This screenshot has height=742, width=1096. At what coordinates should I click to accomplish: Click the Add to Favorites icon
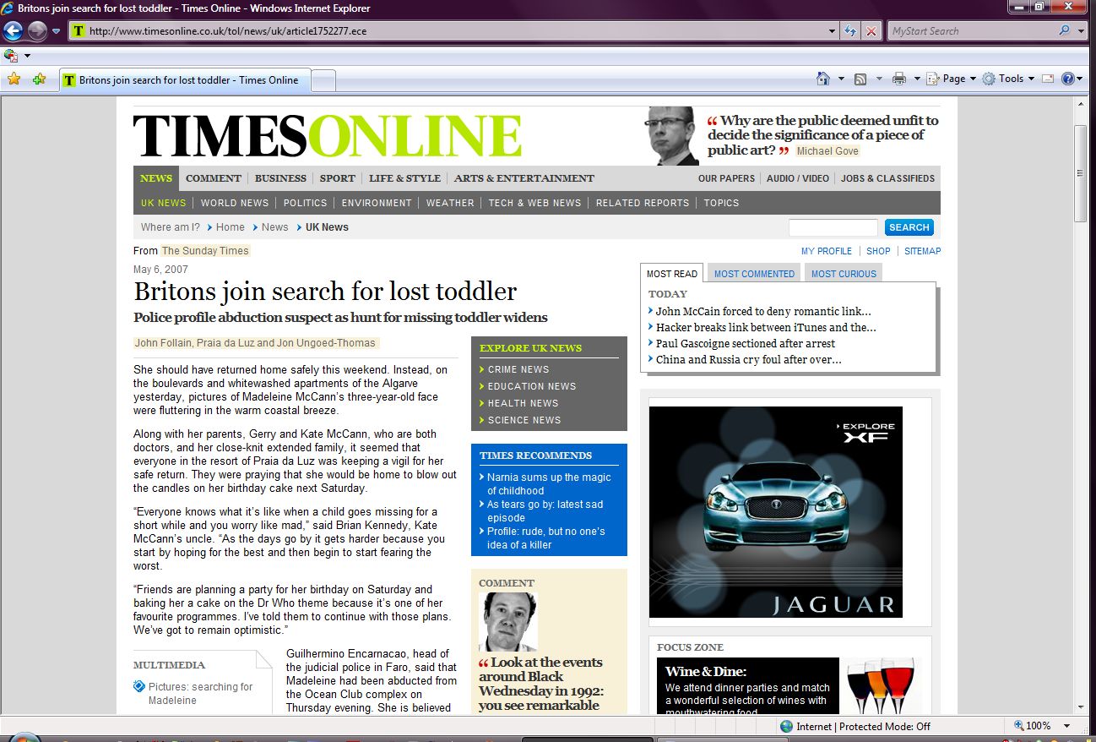pyautogui.click(x=39, y=79)
